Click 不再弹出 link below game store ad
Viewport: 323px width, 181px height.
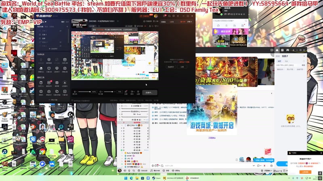click(212, 138)
